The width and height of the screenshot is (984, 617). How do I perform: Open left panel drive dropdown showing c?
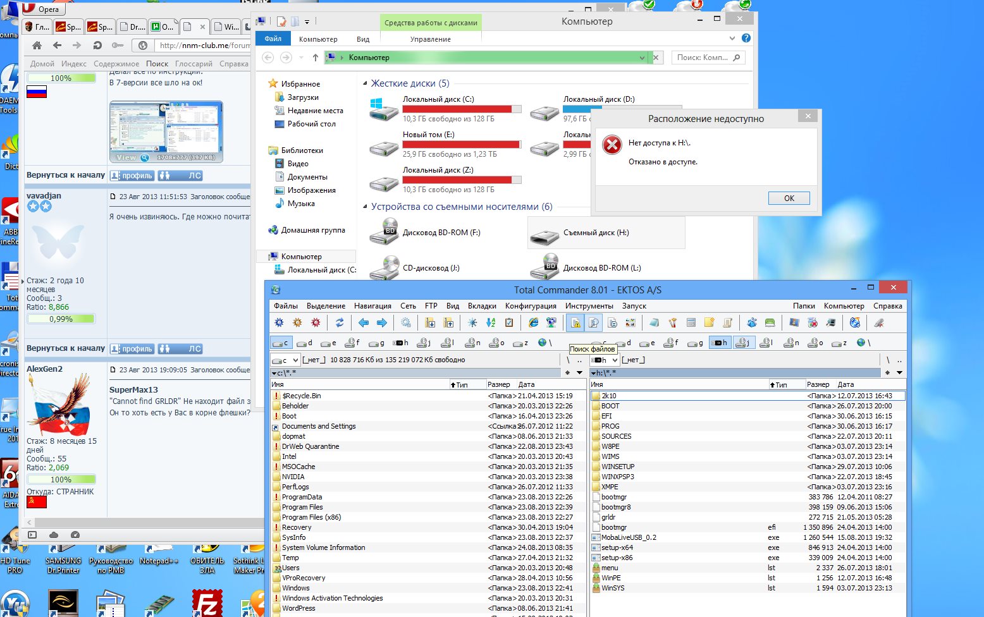point(286,360)
